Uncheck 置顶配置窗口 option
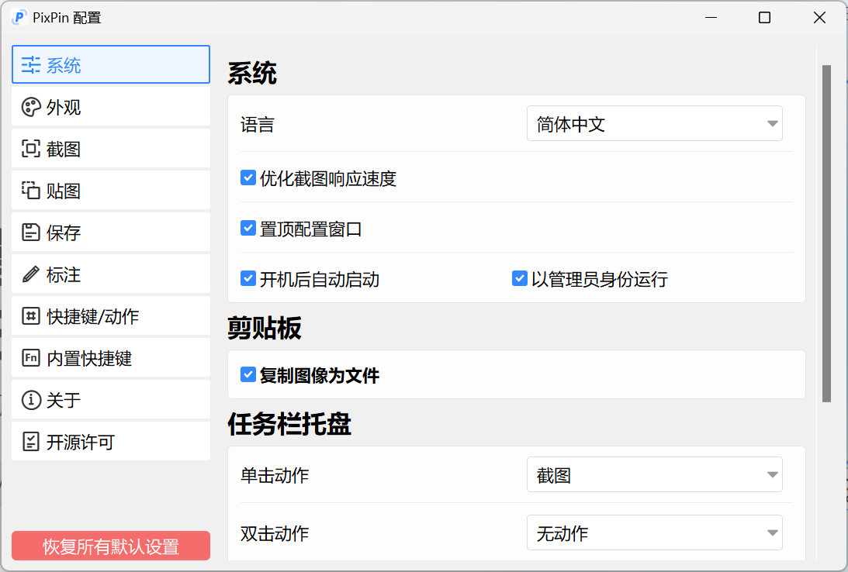Image resolution: width=848 pixels, height=572 pixels. coord(247,228)
